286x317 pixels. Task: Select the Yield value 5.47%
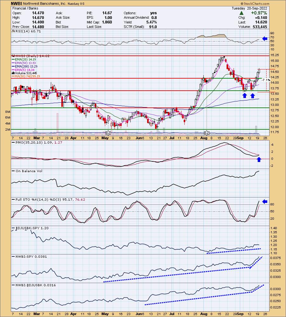152,22
